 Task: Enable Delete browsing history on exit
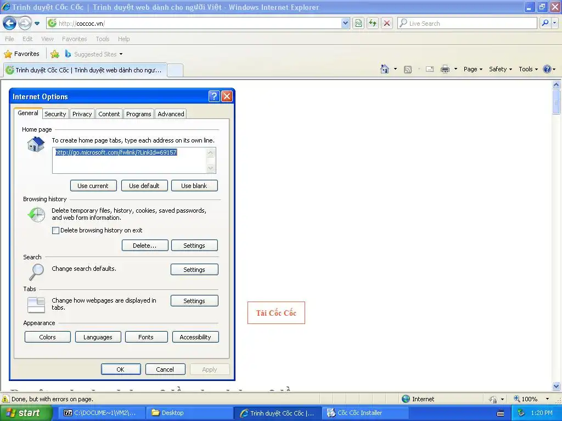pyautogui.click(x=55, y=231)
